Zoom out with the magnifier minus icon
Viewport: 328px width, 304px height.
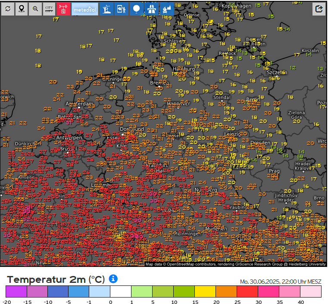coord(35,9)
